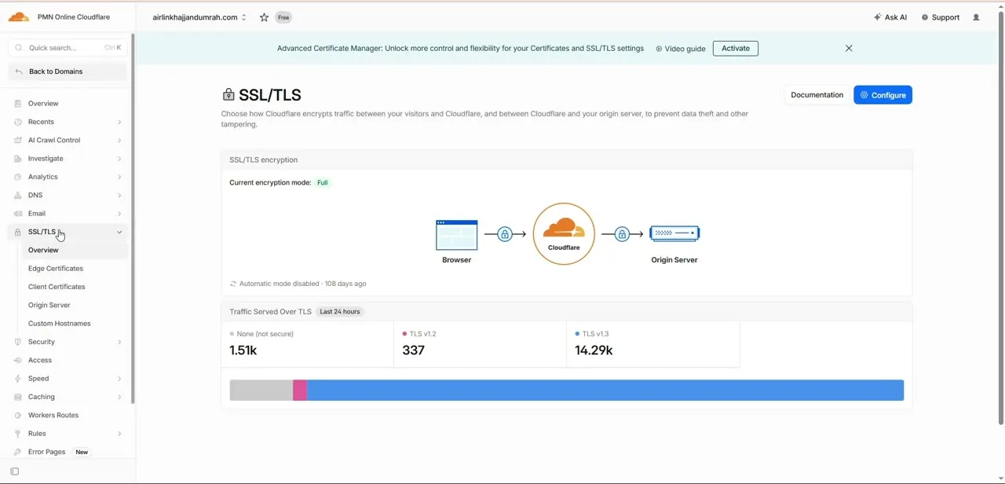Viewport: 1005px width, 484px height.
Task: Open the Ask AI assistant
Action: tap(890, 17)
